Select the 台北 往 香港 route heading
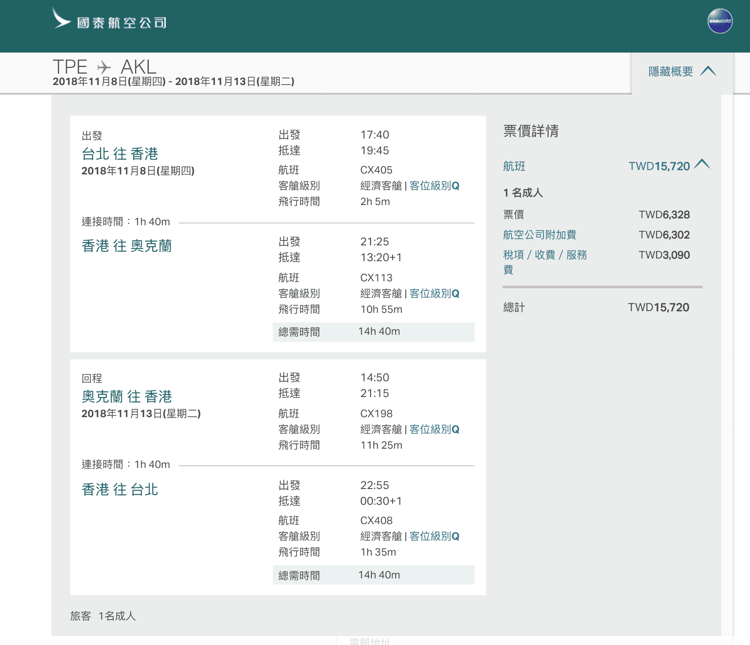 point(120,154)
